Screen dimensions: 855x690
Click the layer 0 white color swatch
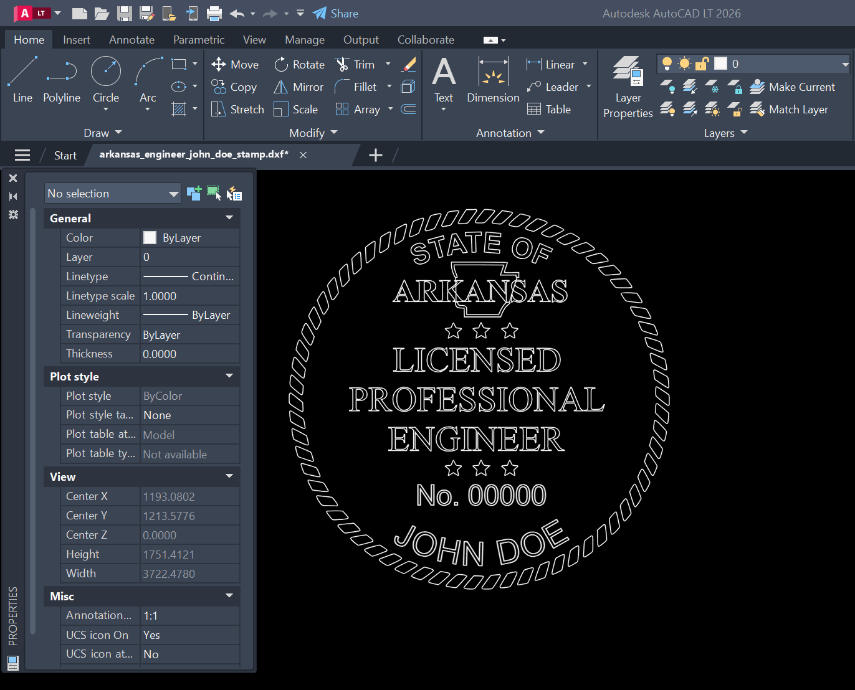pyautogui.click(x=720, y=64)
